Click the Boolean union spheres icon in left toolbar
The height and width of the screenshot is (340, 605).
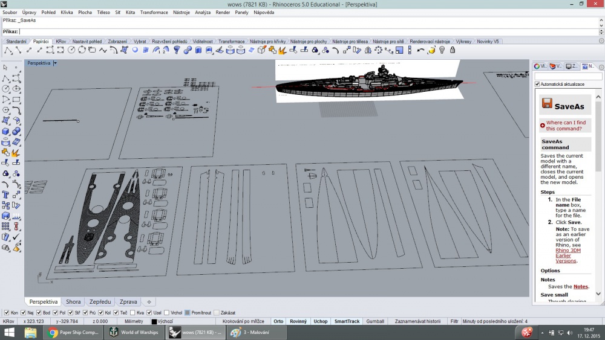(16, 131)
